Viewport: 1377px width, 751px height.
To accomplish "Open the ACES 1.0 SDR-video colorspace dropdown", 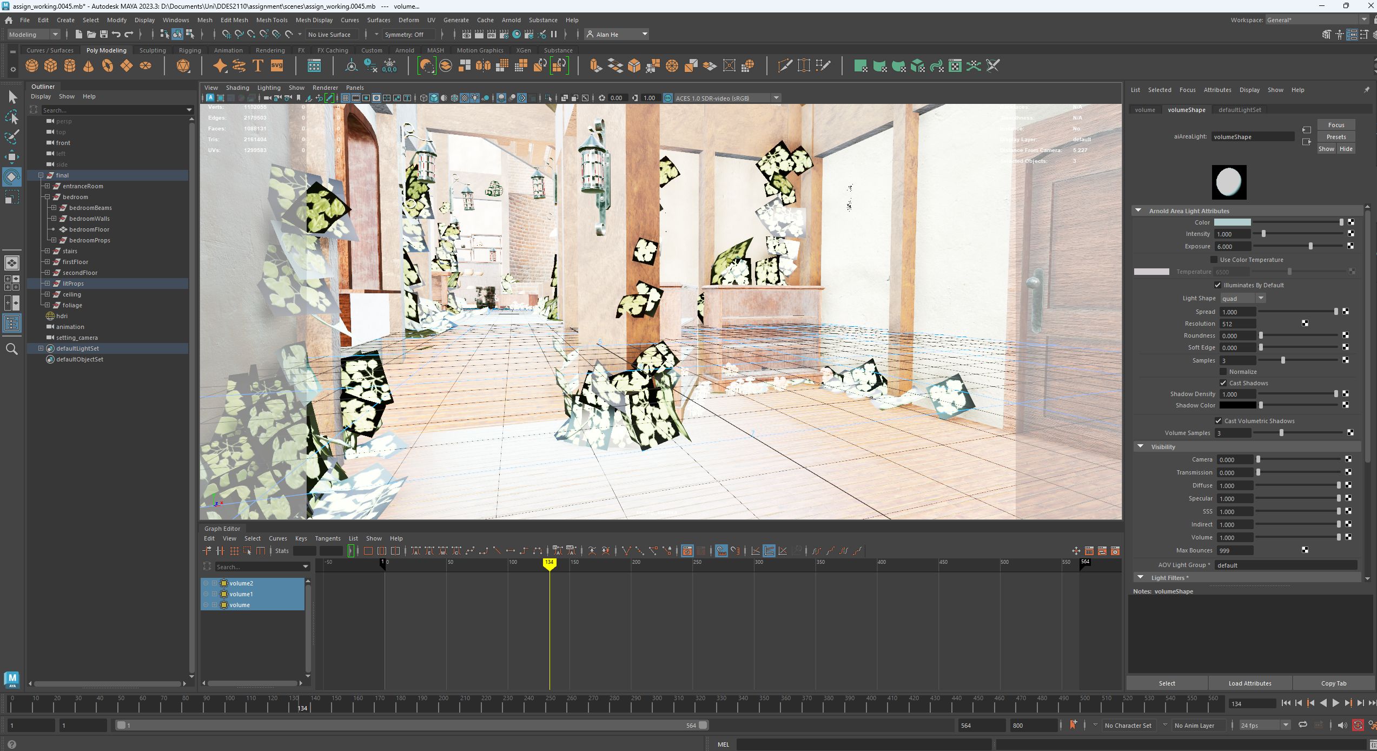I will tap(777, 98).
